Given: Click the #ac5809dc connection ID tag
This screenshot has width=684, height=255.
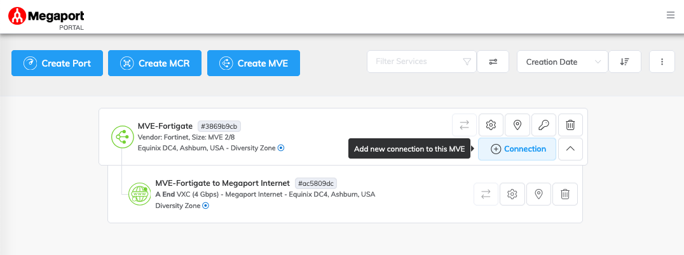Looking at the screenshot, I should [x=317, y=183].
